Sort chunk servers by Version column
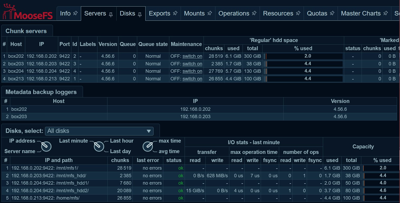This screenshot has height=203, width=400. 108,44
